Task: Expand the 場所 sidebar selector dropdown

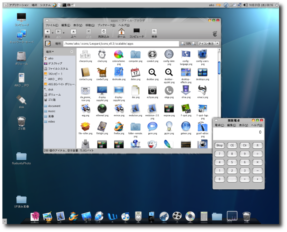Action: (x=50, y=52)
